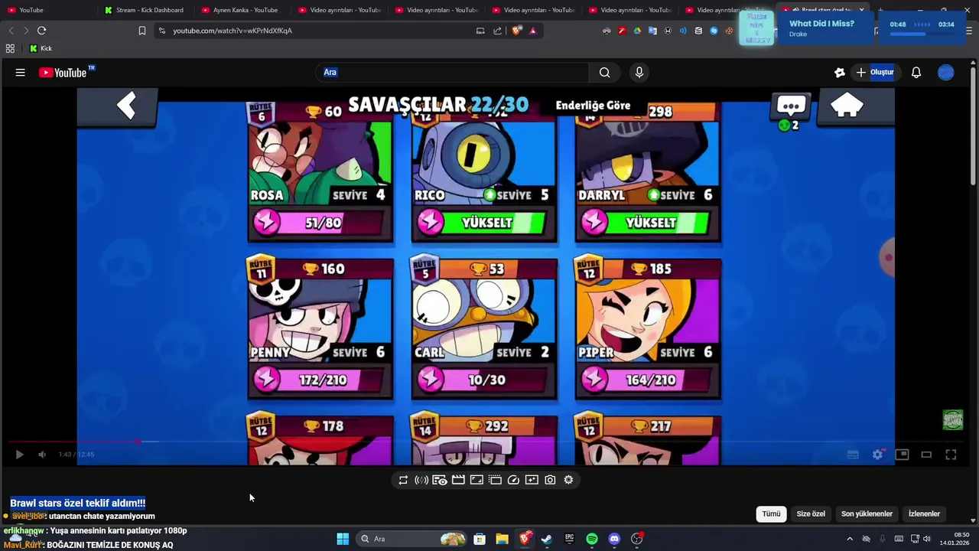Click the clapperboard icon in enhancer toolbar
Screen dimensions: 979x551
pyautogui.click(x=458, y=480)
